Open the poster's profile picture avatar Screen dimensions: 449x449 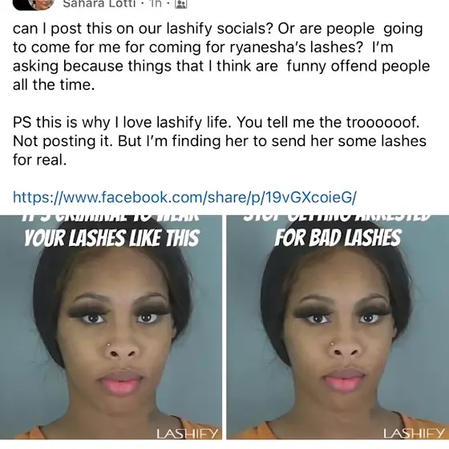coord(34,5)
